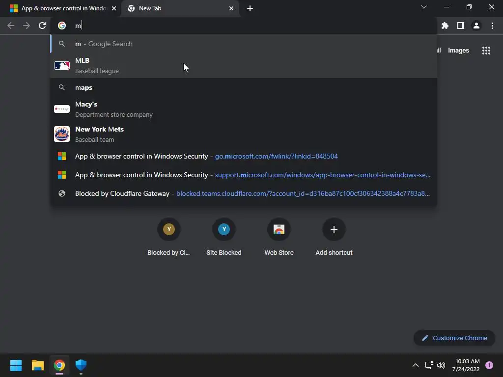This screenshot has width=503, height=377.
Task: Click the browser back arrow
Action: (11, 26)
